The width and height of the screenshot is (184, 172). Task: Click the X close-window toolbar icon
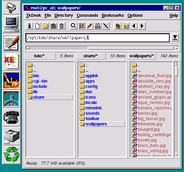(106, 26)
